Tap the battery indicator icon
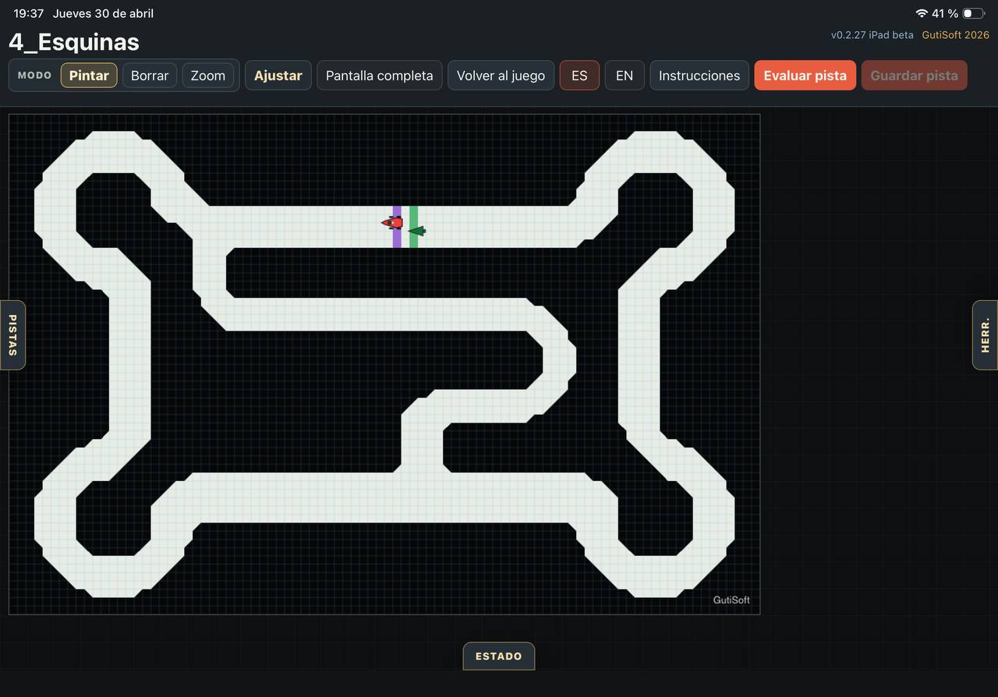The image size is (998, 697). point(973,13)
